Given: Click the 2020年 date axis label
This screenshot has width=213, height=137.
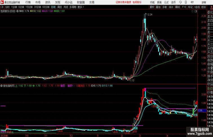Looking at the screenshot, I should (4, 136).
